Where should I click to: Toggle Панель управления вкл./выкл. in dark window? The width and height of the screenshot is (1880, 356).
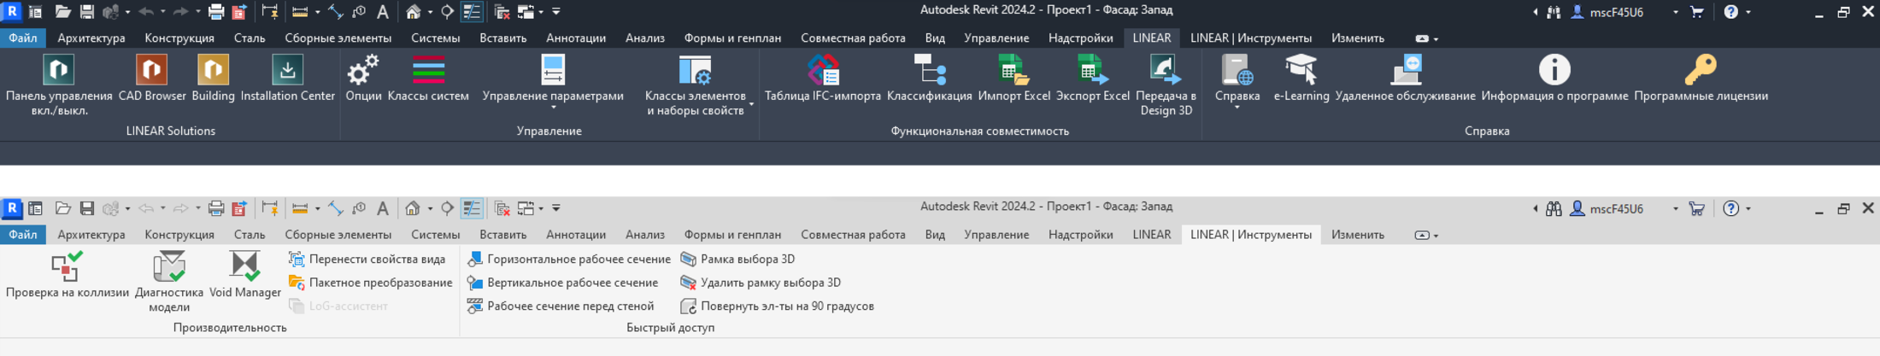pyautogui.click(x=59, y=85)
